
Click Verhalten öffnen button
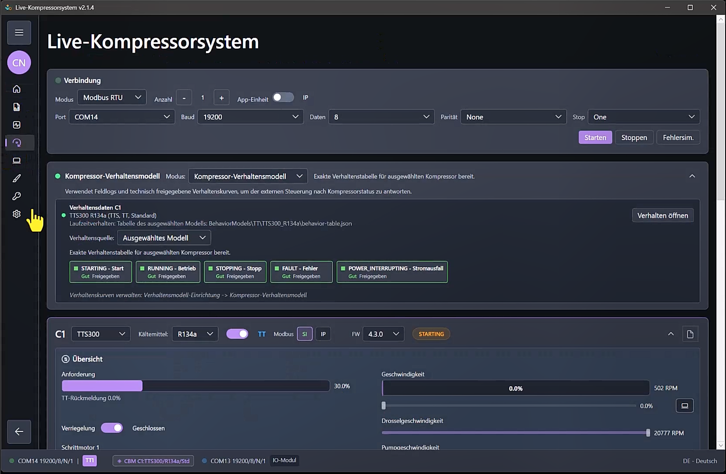pyautogui.click(x=662, y=215)
